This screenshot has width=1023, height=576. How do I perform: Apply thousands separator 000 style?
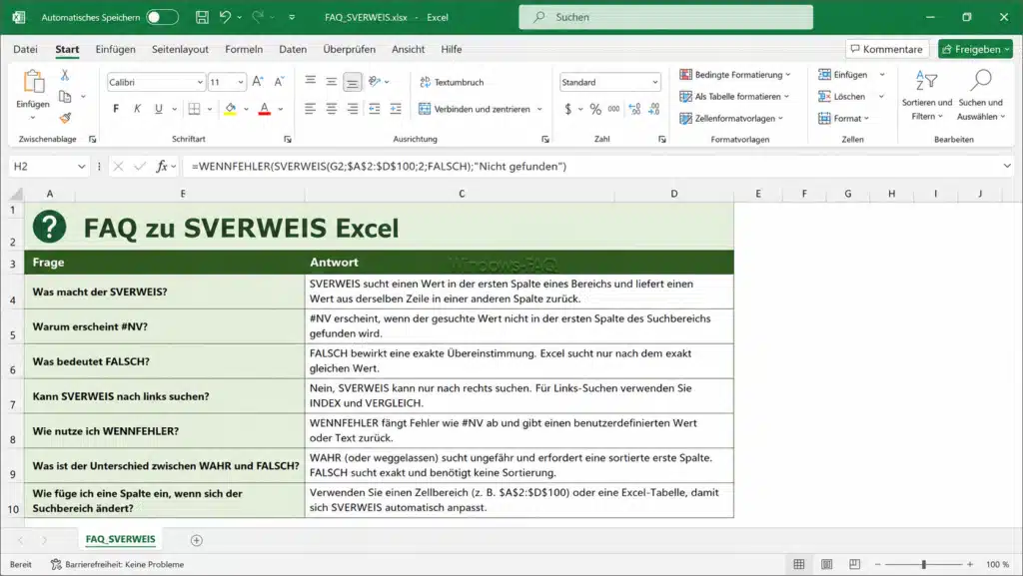click(x=614, y=109)
